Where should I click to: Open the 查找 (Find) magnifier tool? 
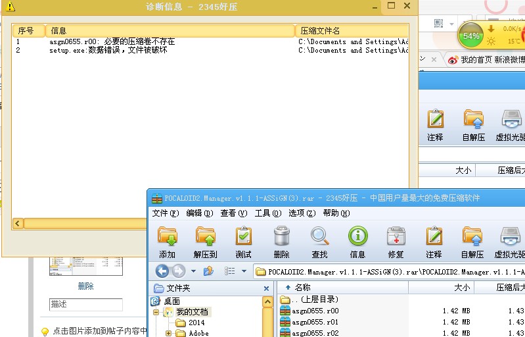tap(319, 242)
